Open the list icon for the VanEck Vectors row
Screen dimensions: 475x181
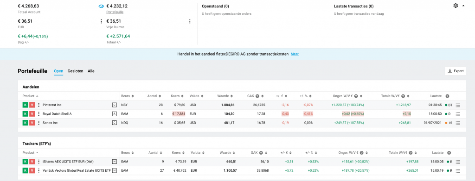(458, 171)
